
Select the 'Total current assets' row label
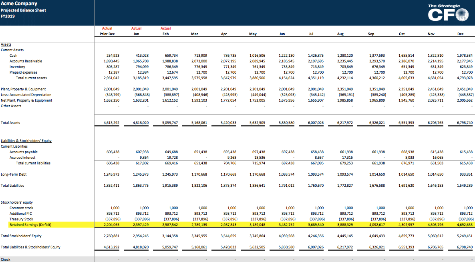pos(32,78)
